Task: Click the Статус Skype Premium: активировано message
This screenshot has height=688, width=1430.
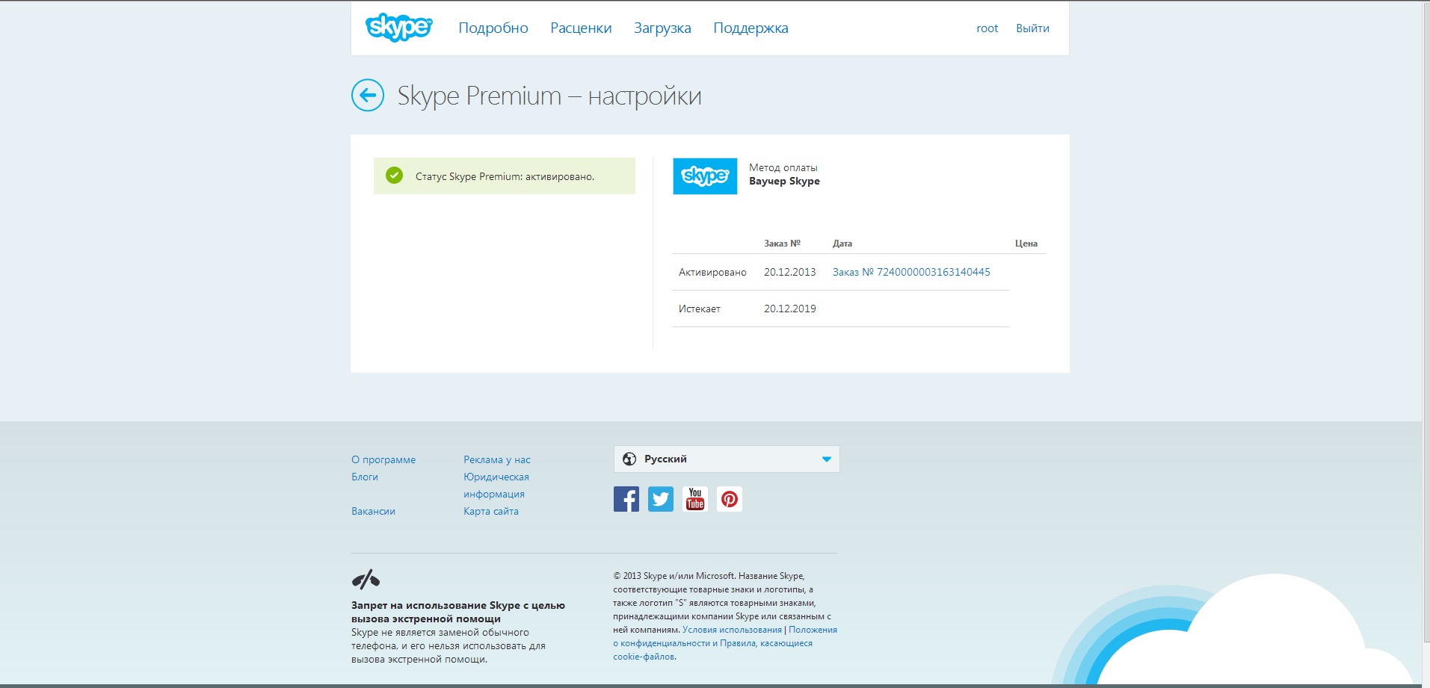Action: click(x=505, y=176)
